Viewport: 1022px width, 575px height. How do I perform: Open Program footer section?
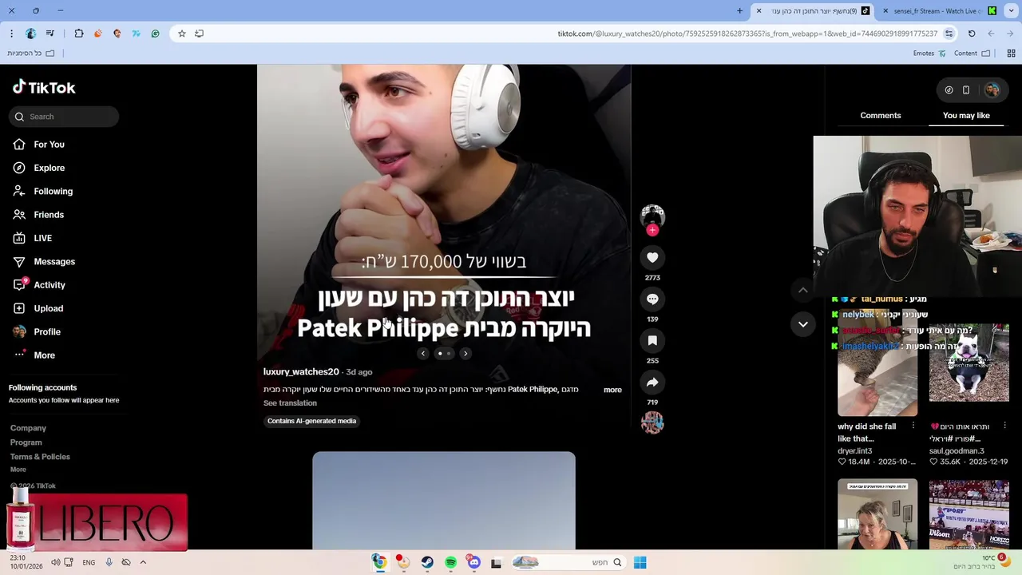pyautogui.click(x=26, y=442)
